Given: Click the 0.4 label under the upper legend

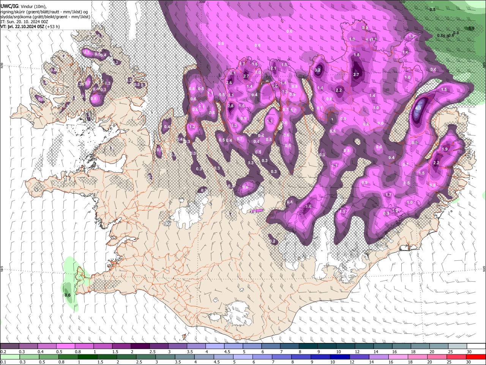Looking at the screenshot, I should click(41, 352).
